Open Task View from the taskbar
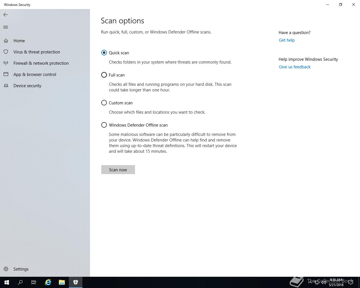360x288 pixels. tap(34, 282)
